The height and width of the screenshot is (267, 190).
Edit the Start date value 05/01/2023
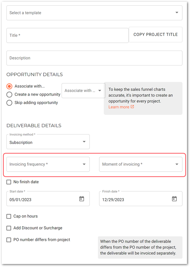pos(20,199)
